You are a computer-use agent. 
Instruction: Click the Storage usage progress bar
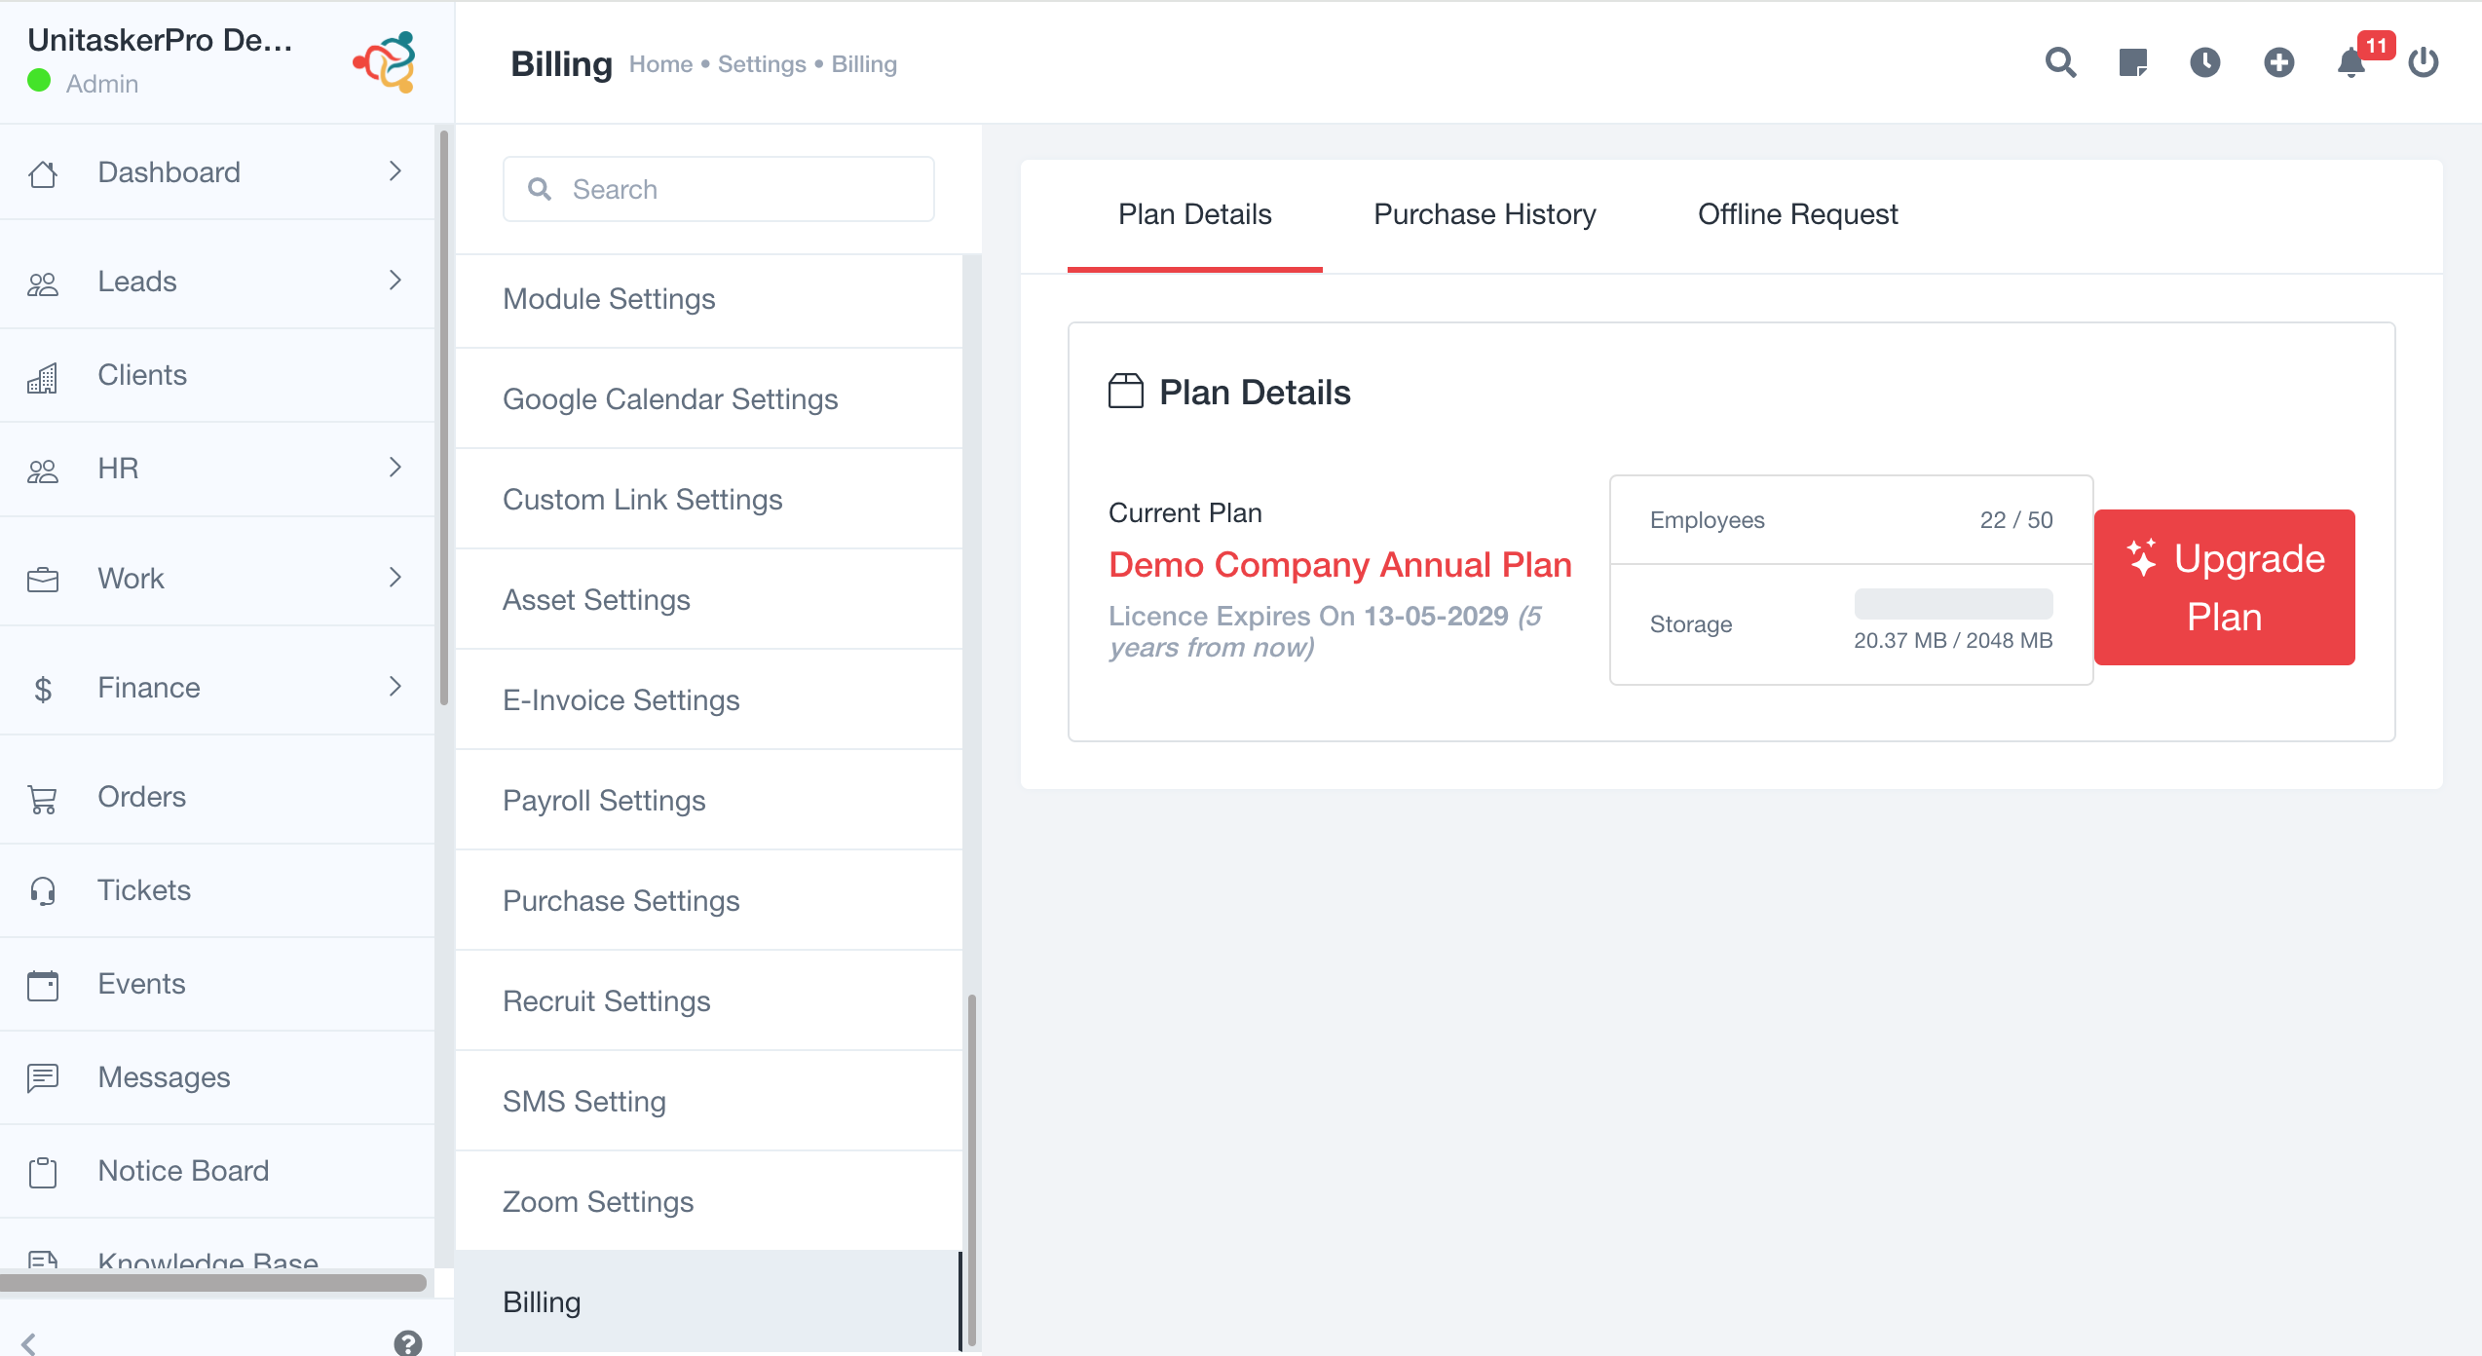coord(1952,604)
